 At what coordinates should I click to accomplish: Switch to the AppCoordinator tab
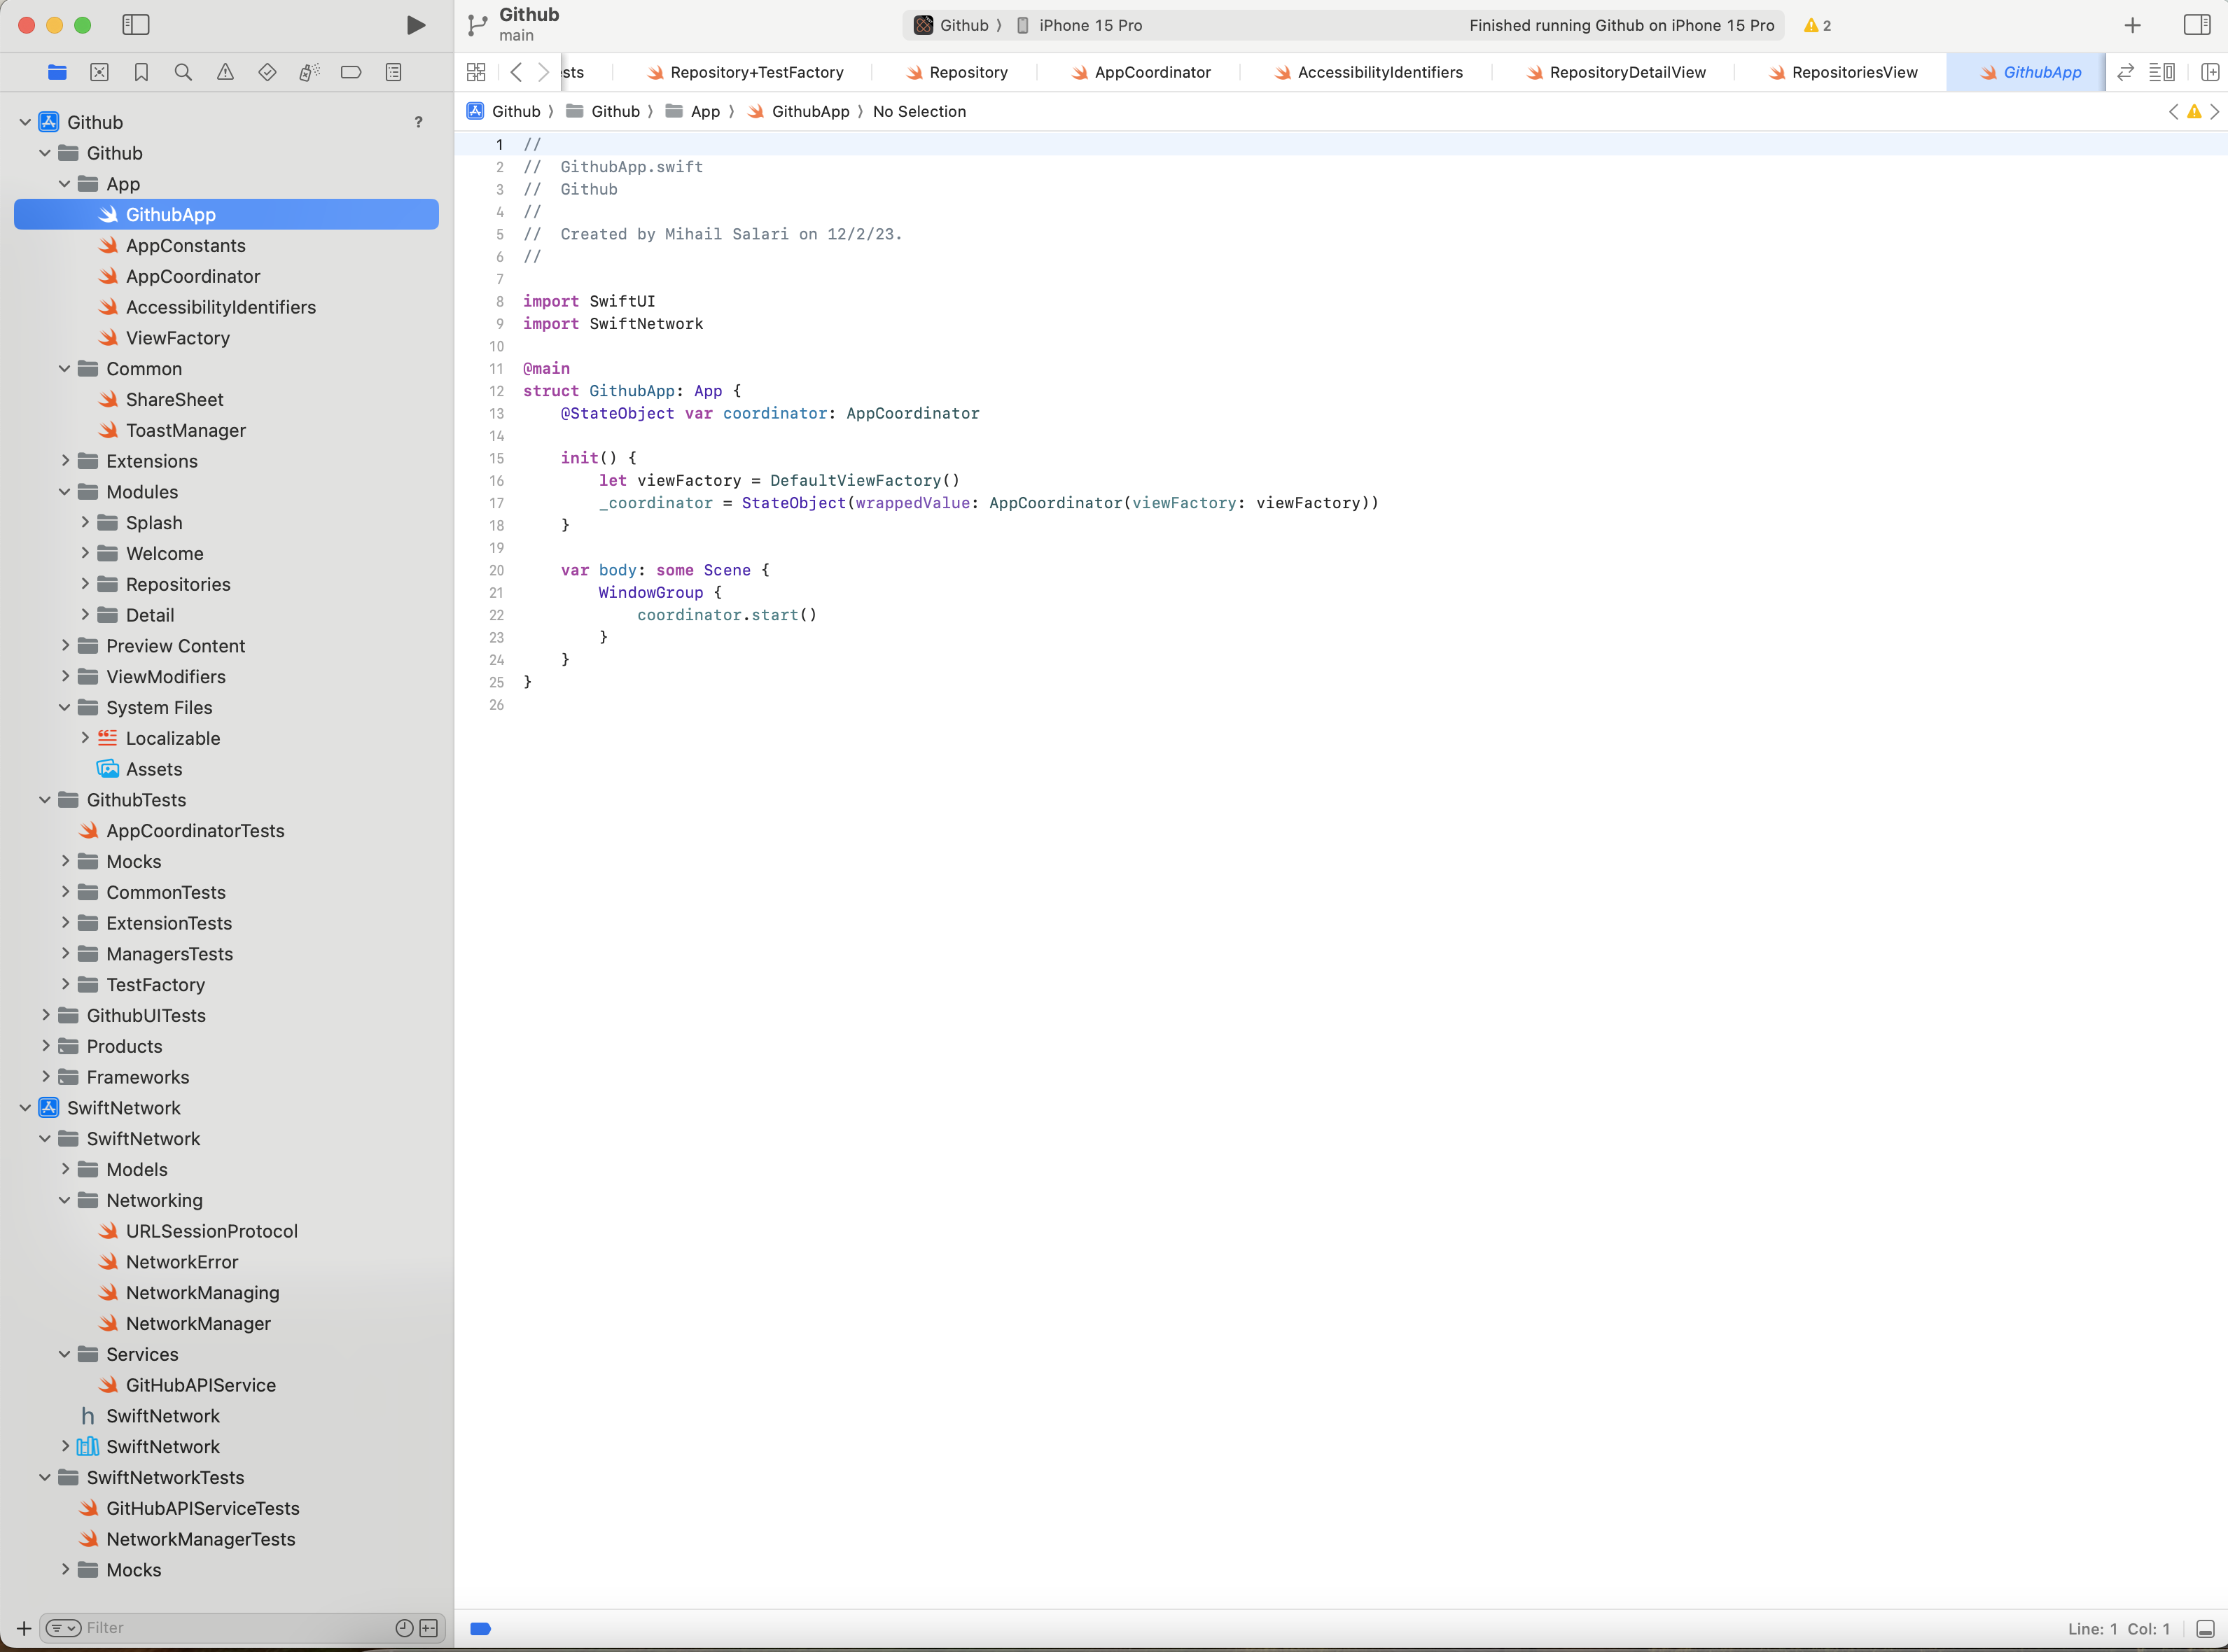click(x=1151, y=72)
